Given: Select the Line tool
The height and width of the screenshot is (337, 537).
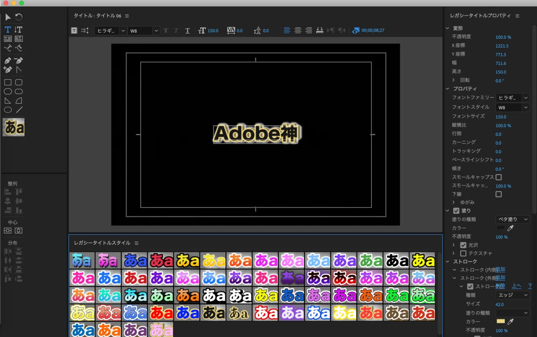Looking at the screenshot, I should 19,110.
